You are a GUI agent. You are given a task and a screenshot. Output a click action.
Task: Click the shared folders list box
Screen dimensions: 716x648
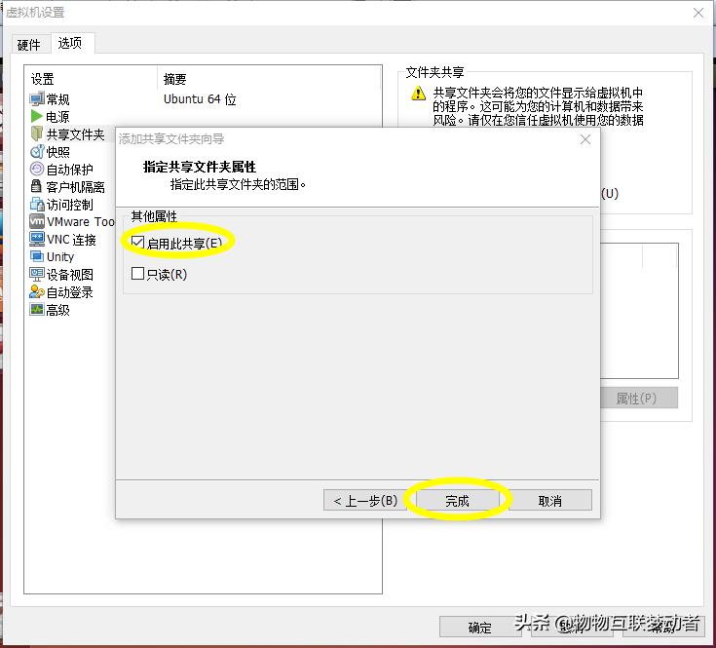pyautogui.click(x=639, y=311)
